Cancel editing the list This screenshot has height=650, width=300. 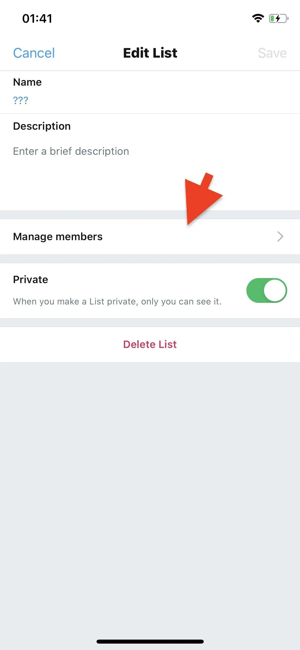point(34,53)
